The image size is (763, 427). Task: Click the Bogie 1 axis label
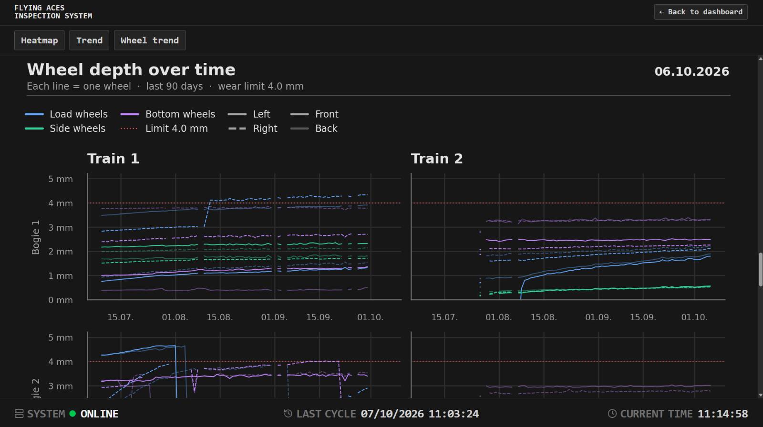pyautogui.click(x=36, y=237)
